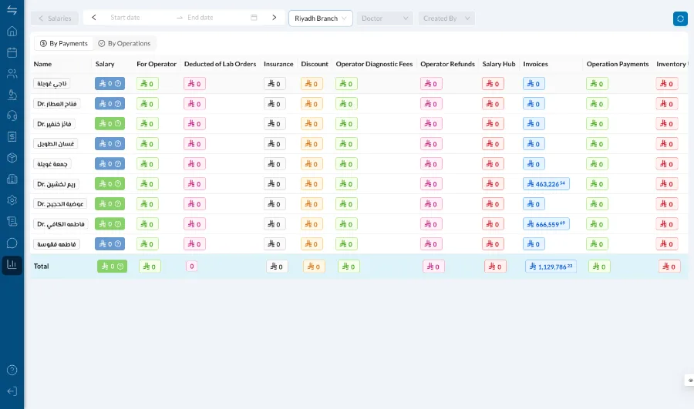Open the chat bubble icon in the sidebar
This screenshot has width=694, height=409.
(12, 243)
